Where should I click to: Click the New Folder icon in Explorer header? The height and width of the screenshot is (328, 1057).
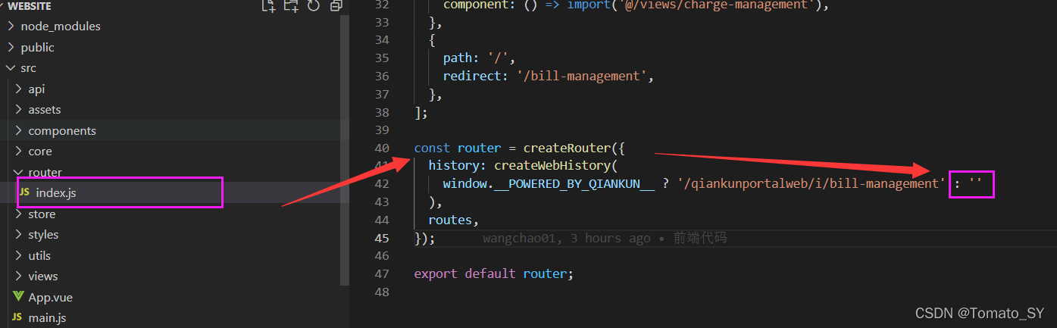291,6
